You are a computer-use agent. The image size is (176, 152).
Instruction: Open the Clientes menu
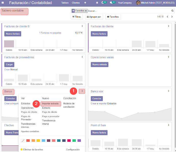click(76, 3)
